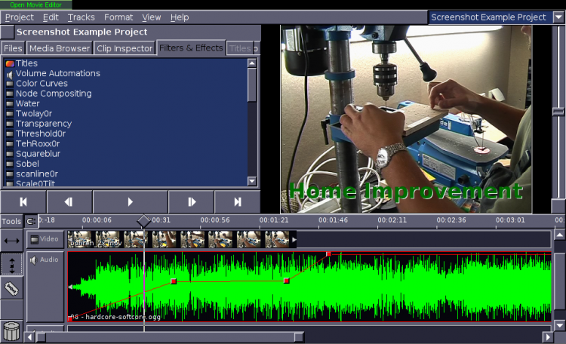The width and height of the screenshot is (566, 344).
Task: Select the vertical automation adjust tool
Action: [11, 265]
